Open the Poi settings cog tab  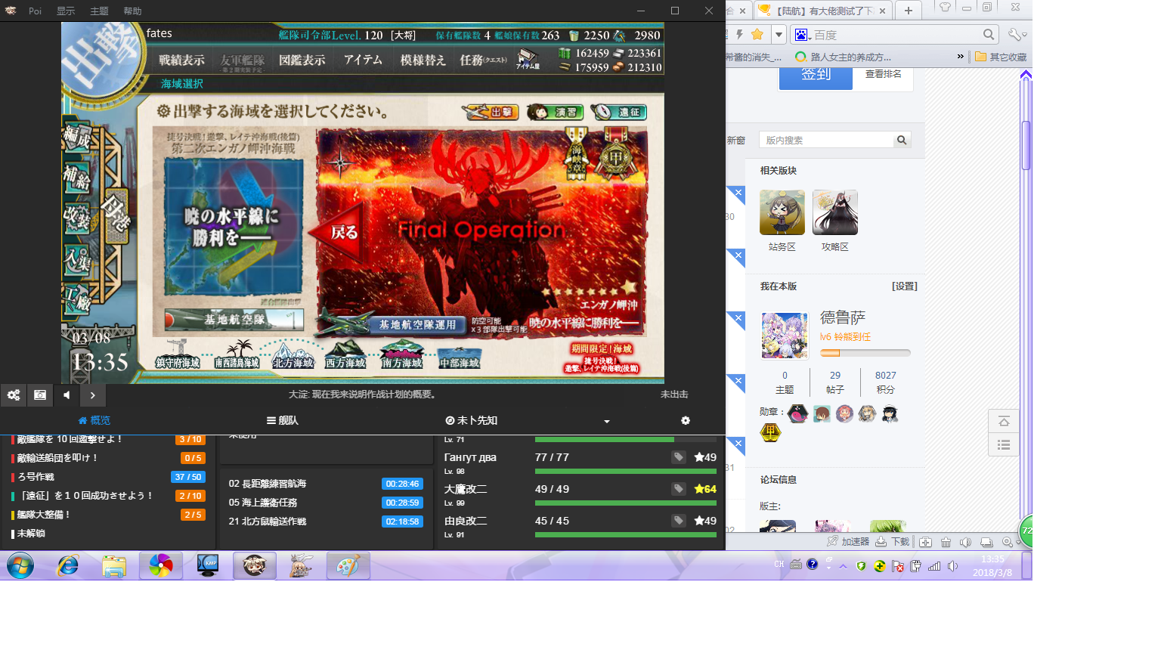click(686, 420)
